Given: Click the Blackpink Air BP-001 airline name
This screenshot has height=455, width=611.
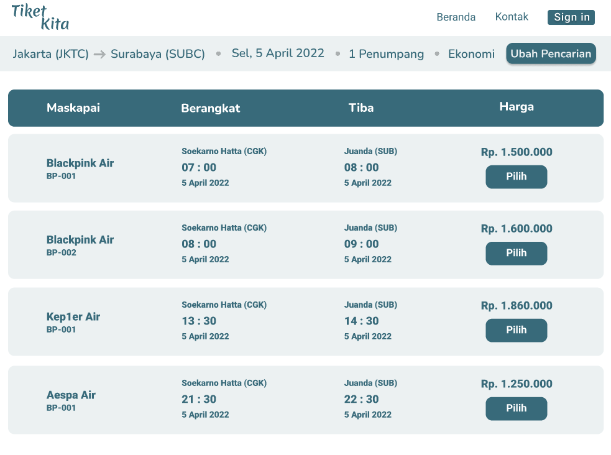Looking at the screenshot, I should (80, 163).
